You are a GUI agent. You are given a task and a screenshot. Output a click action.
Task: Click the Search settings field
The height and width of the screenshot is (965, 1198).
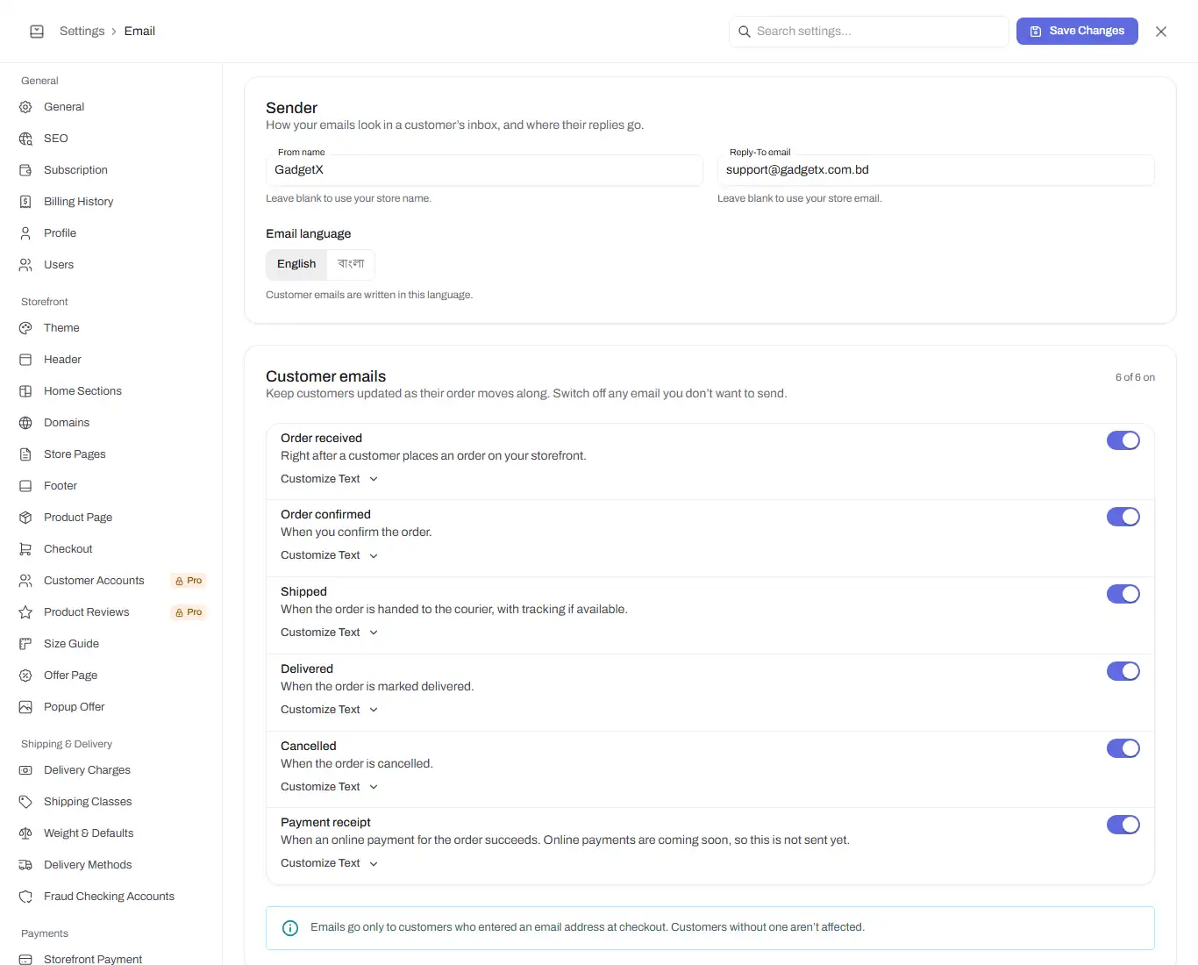click(868, 32)
